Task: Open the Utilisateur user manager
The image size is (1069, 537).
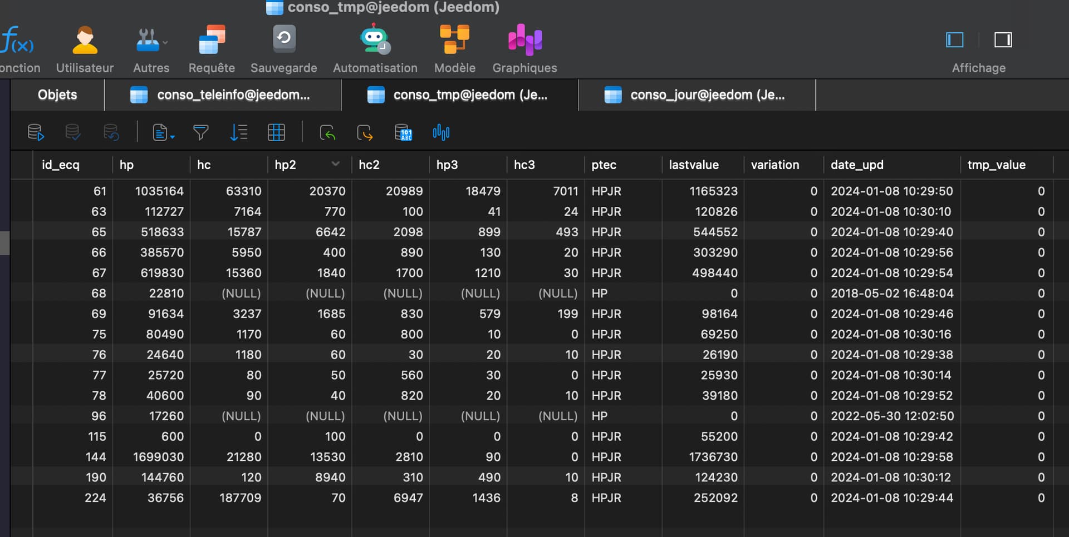Action: [85, 49]
